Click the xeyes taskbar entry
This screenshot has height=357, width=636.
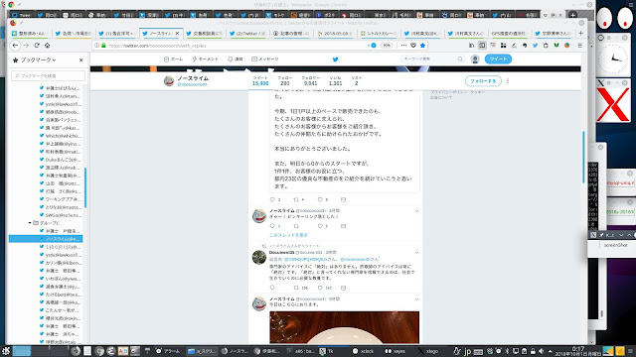tap(396, 351)
